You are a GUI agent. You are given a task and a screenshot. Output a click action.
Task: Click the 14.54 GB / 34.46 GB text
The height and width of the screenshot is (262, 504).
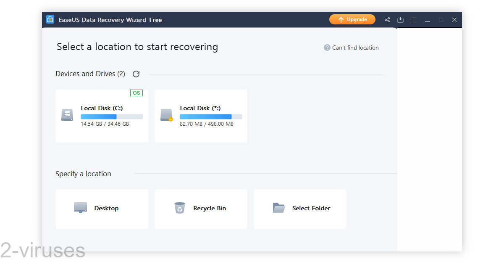tap(105, 124)
